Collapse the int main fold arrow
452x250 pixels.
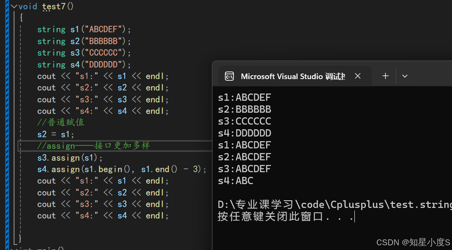pyautogui.click(x=14, y=249)
